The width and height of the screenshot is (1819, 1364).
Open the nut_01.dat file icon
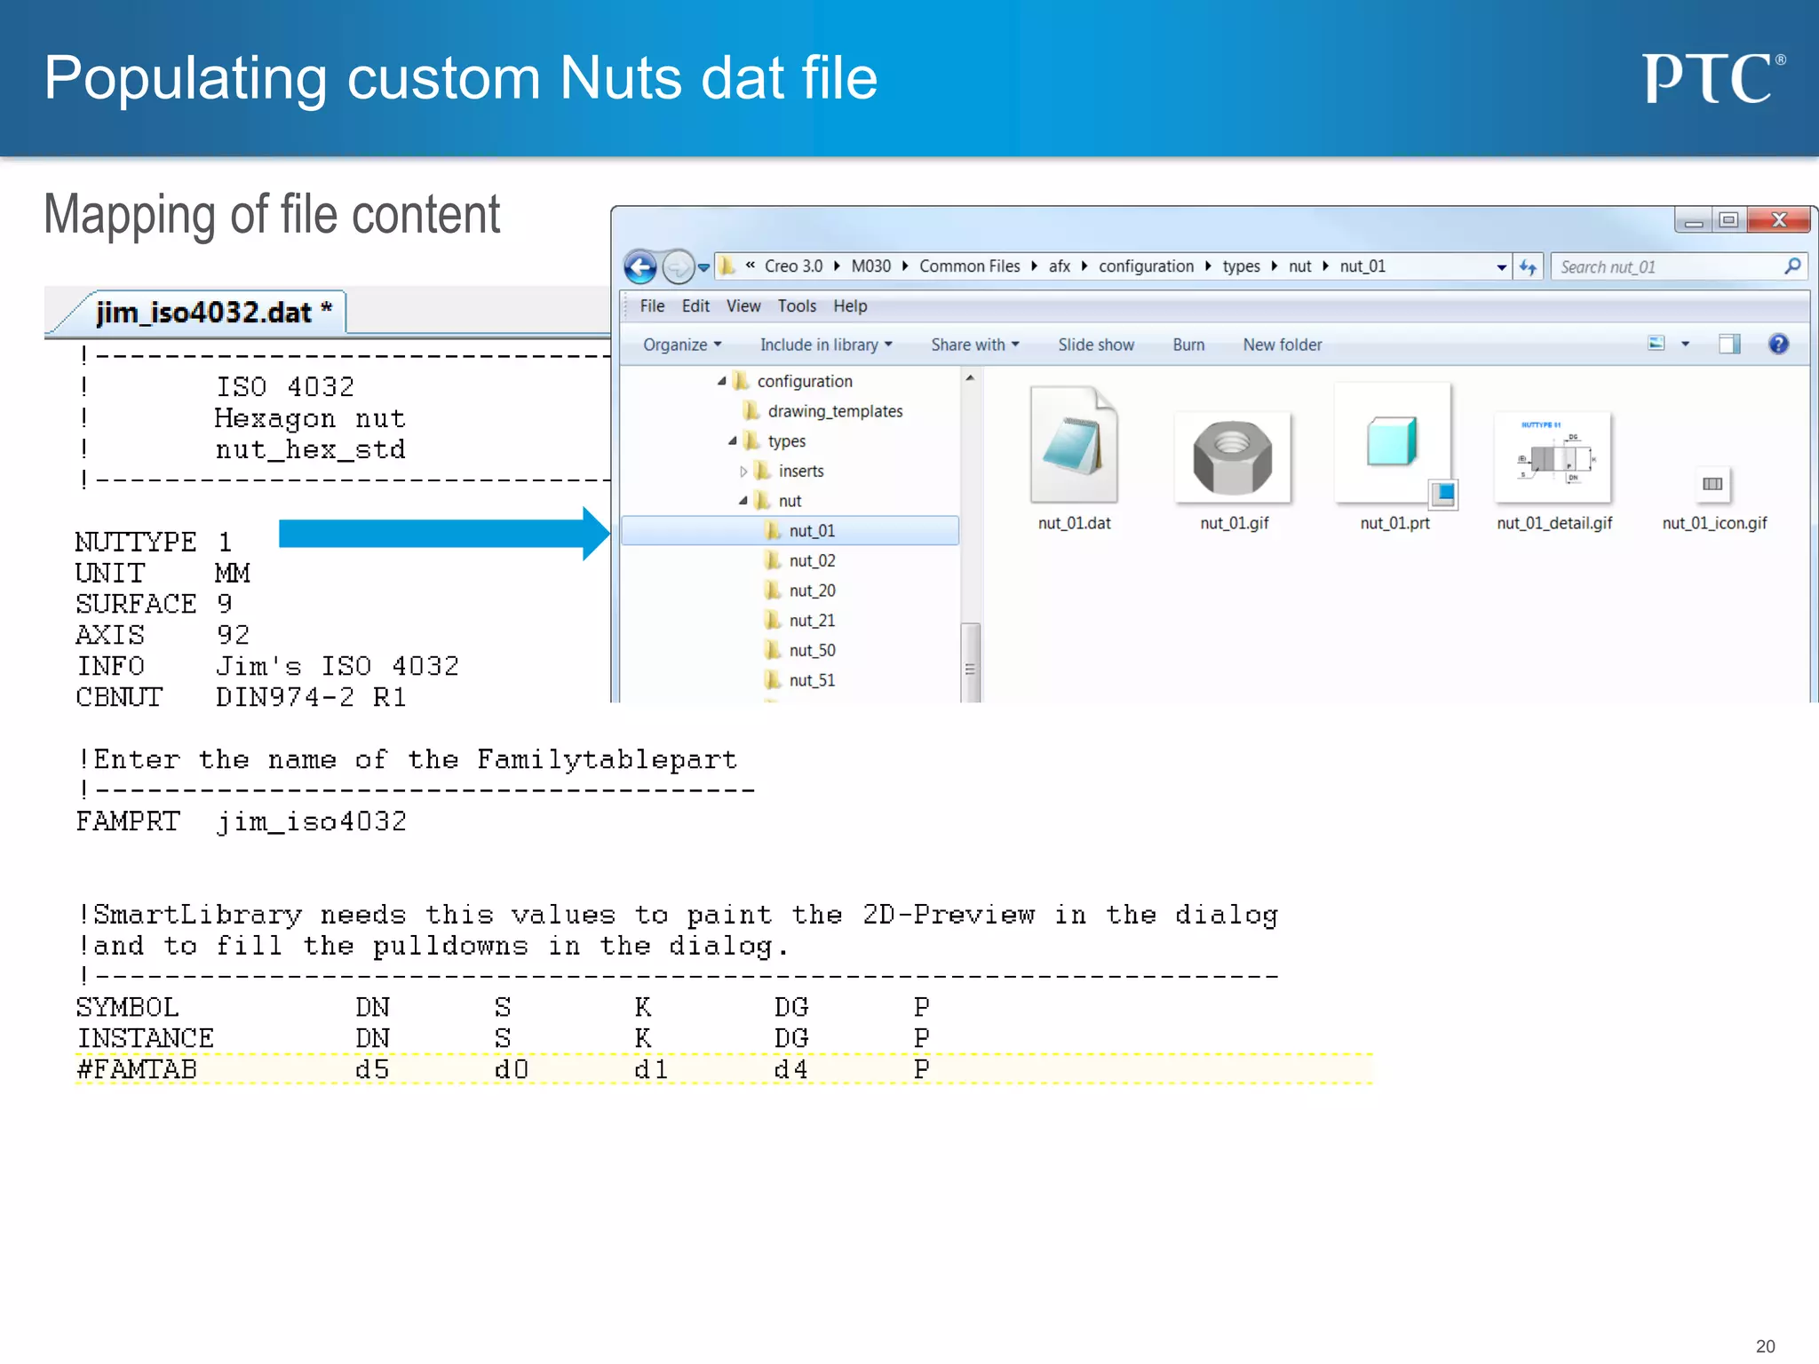[1074, 445]
